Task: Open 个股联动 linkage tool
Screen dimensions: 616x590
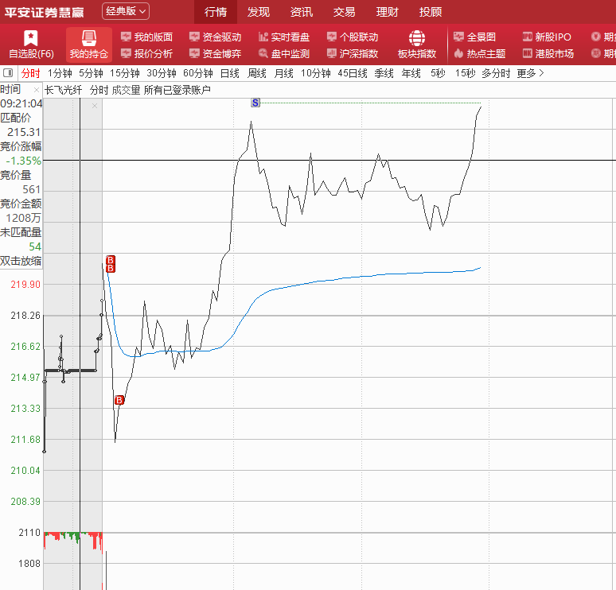Action: pyautogui.click(x=353, y=37)
